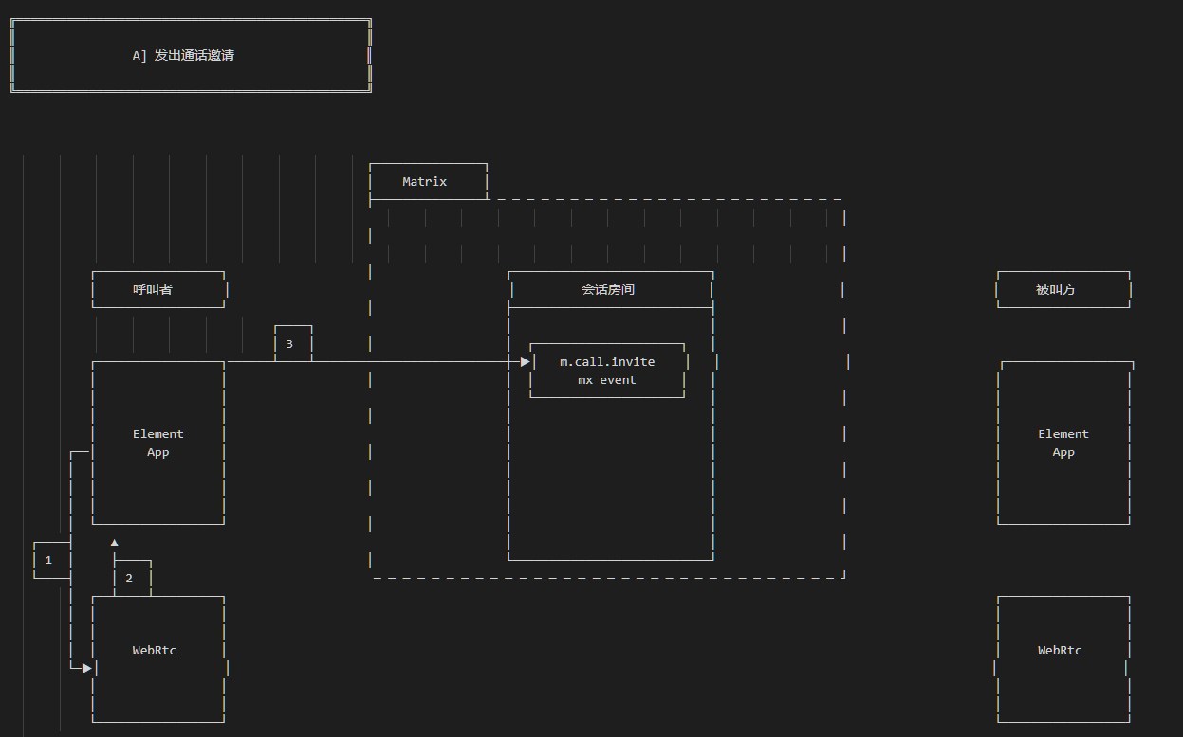Click the "呼叫者" box label
This screenshot has width=1183, height=737.
pos(153,289)
